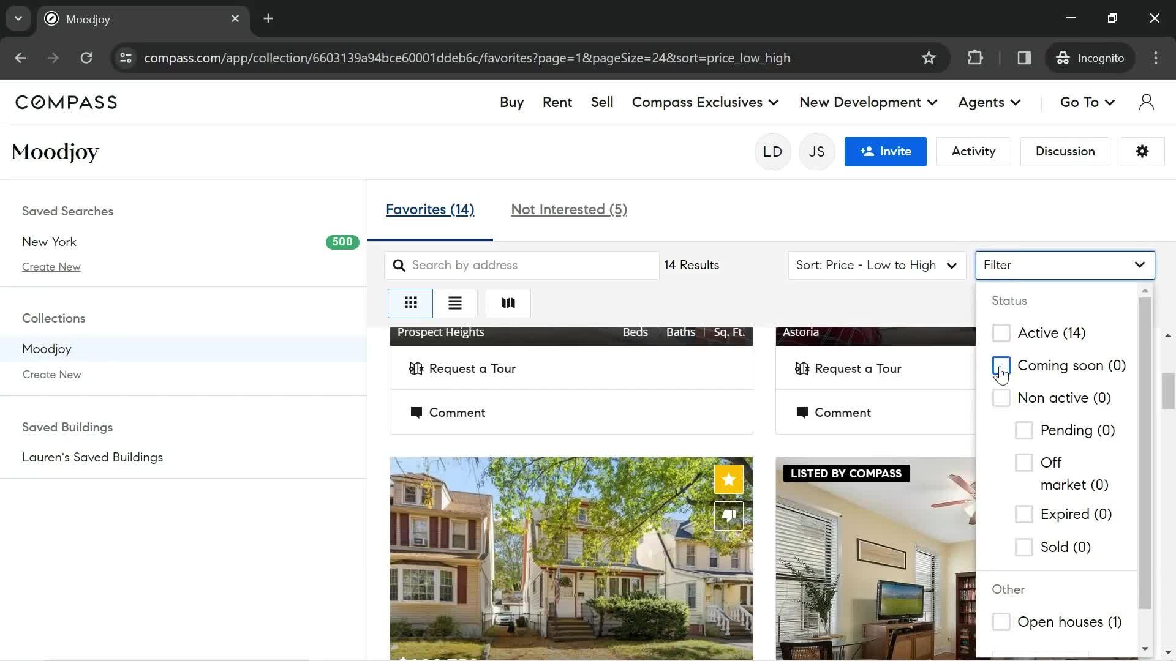Viewport: 1176px width, 661px height.
Task: Switch to Favorites (14) tab
Action: 430,209
